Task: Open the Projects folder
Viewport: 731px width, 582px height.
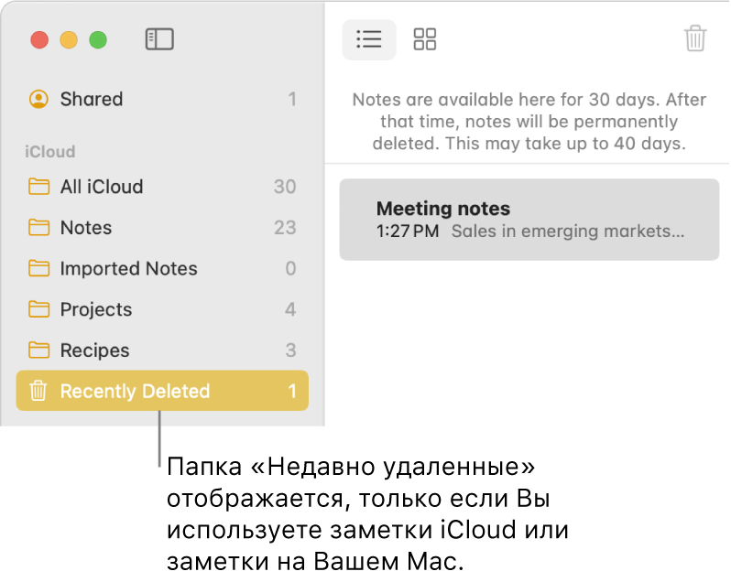Action: [162, 309]
